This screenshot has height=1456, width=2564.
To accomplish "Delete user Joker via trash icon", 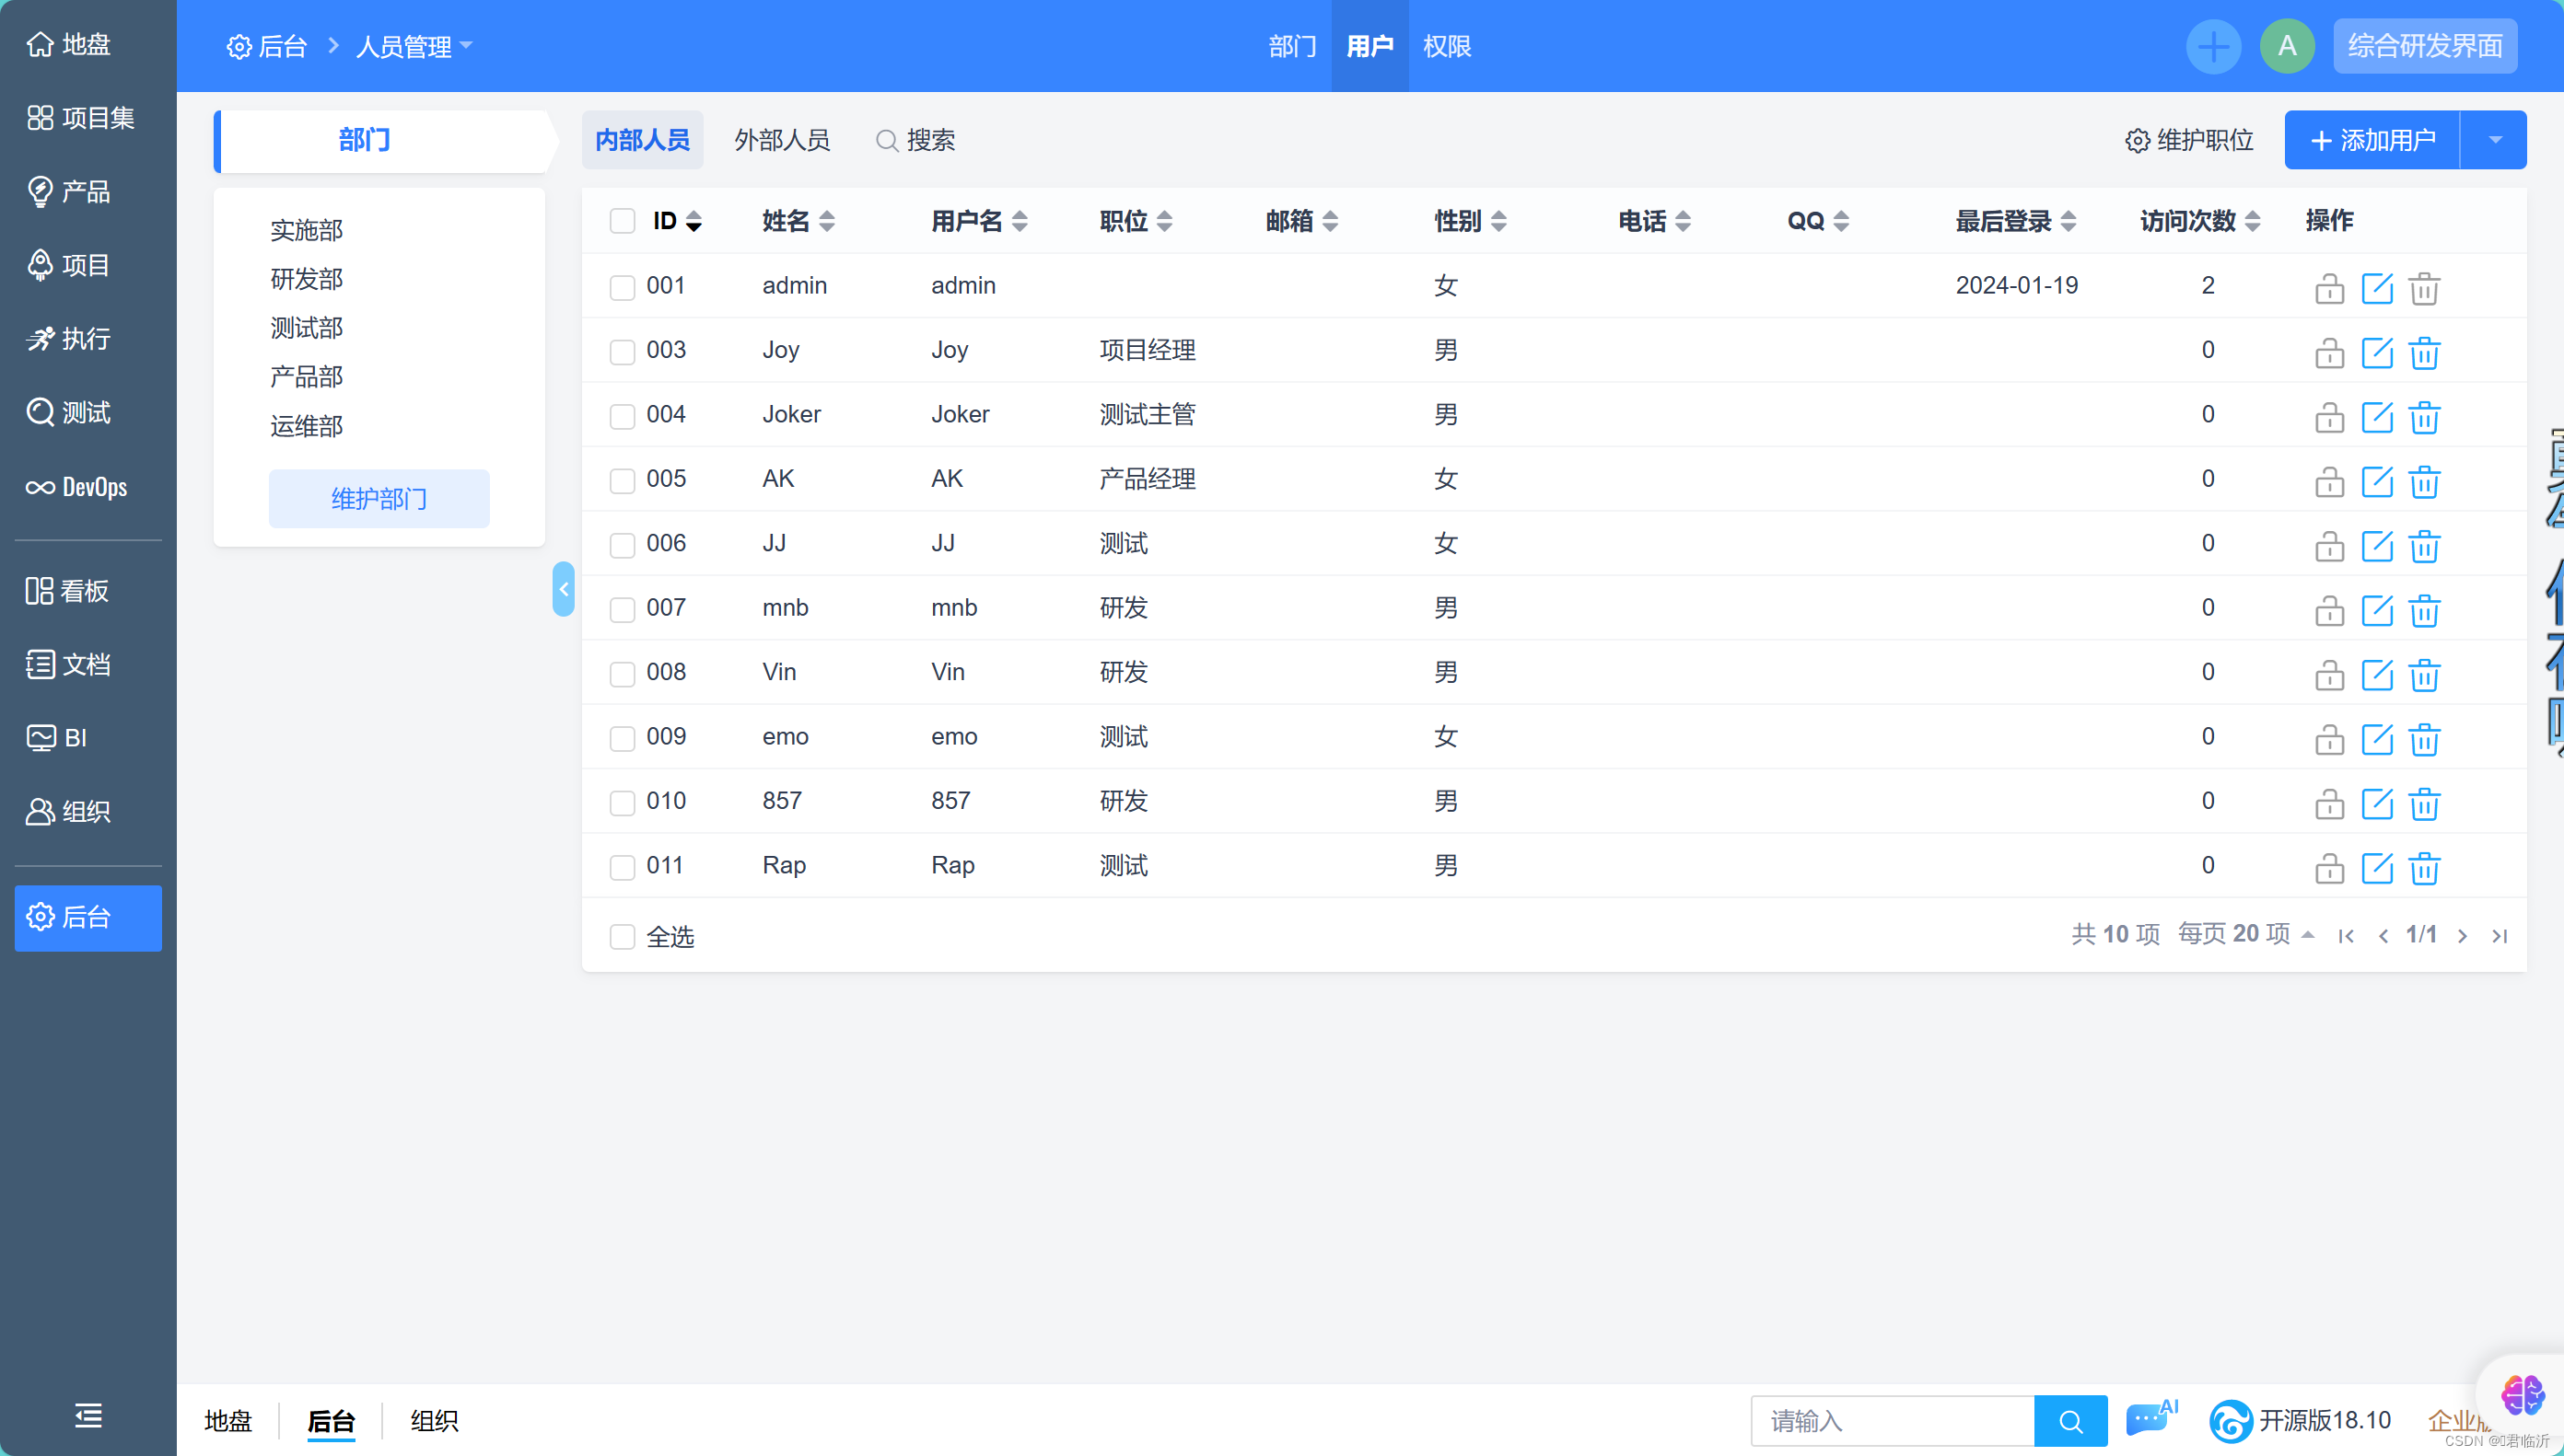I will click(x=2423, y=417).
